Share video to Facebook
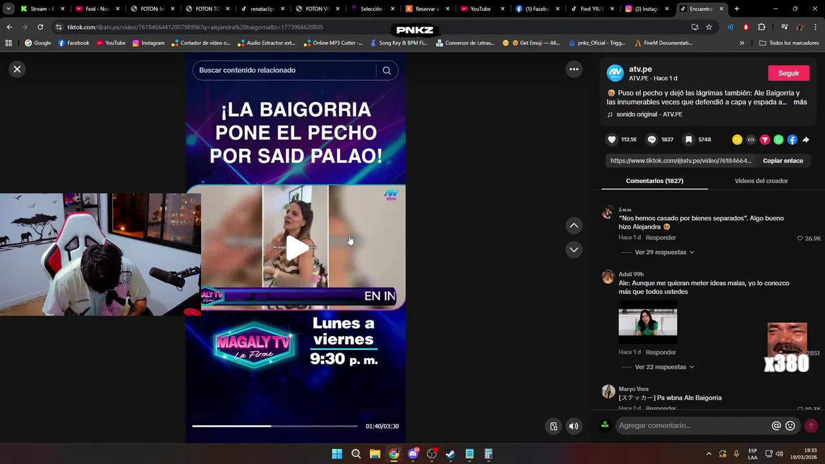 click(x=792, y=139)
